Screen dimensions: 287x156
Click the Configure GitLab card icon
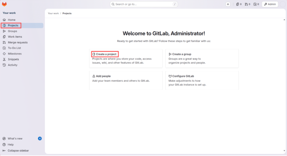point(170,76)
